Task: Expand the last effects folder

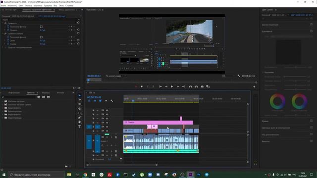Action: pyautogui.click(x=2, y=118)
